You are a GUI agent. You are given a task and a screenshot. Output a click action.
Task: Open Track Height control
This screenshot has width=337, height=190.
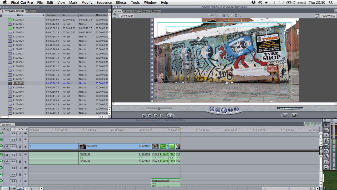[x=21, y=188]
